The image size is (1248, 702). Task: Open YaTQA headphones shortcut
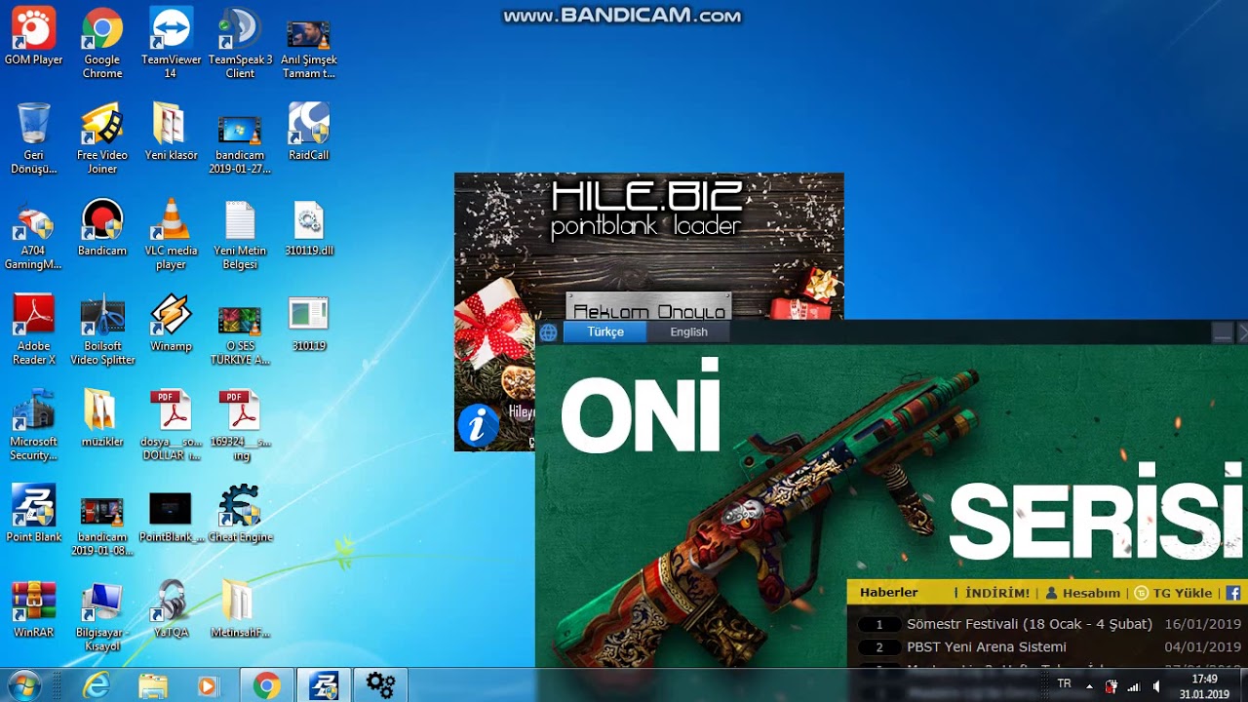pyautogui.click(x=171, y=609)
